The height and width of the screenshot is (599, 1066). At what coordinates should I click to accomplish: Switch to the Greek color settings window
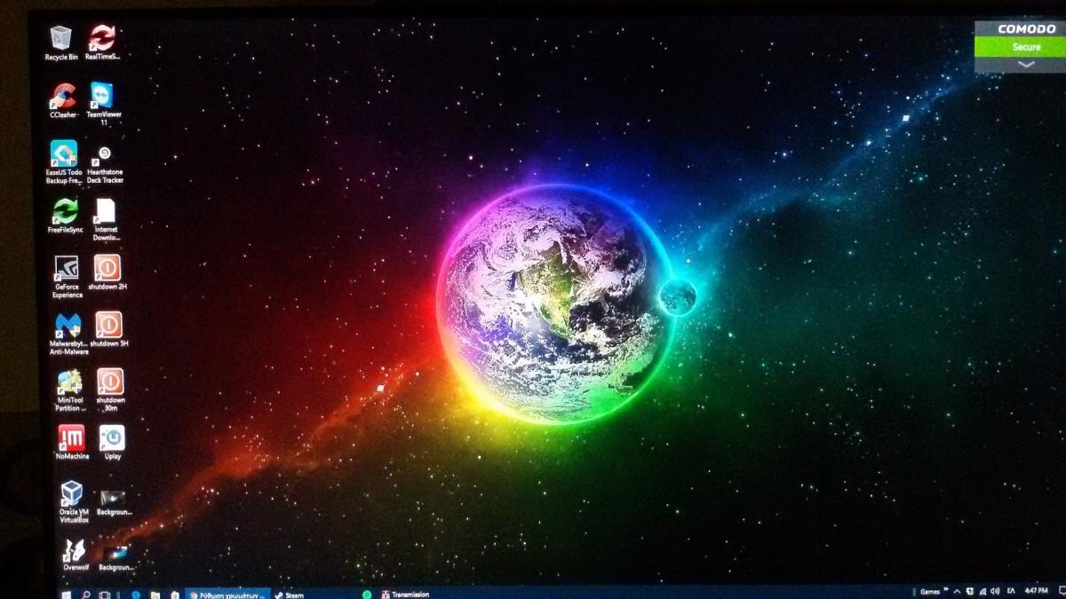227,595
